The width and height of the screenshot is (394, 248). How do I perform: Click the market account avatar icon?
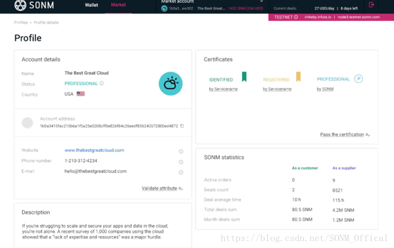(164, 8)
